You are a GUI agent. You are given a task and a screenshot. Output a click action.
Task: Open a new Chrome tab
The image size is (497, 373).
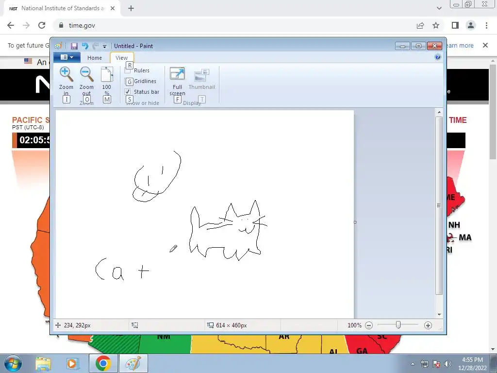point(131,9)
